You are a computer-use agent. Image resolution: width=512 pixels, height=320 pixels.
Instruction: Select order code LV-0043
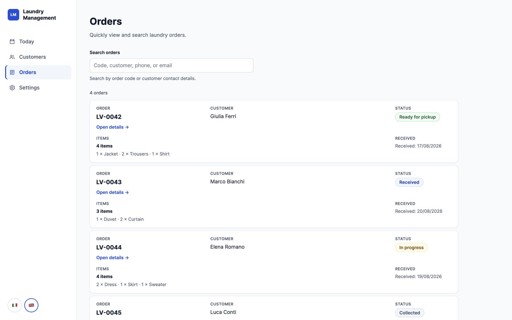[109, 182]
